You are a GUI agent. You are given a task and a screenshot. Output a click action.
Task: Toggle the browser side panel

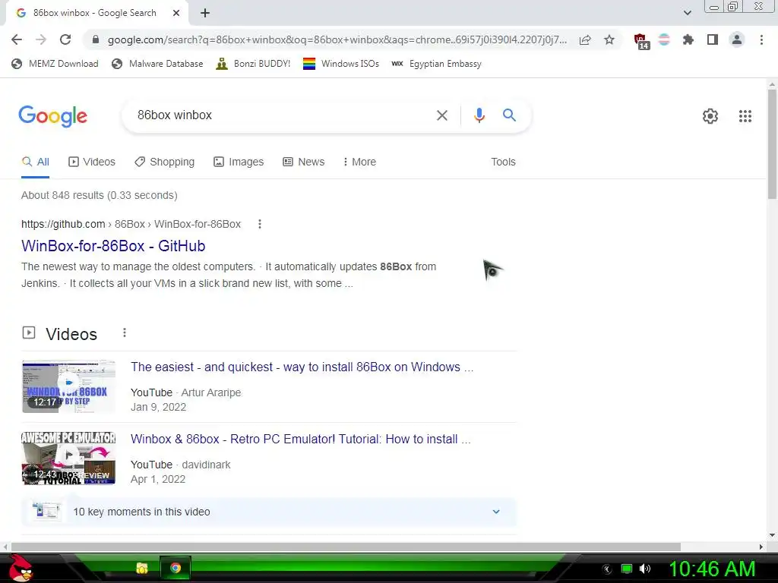(713, 39)
